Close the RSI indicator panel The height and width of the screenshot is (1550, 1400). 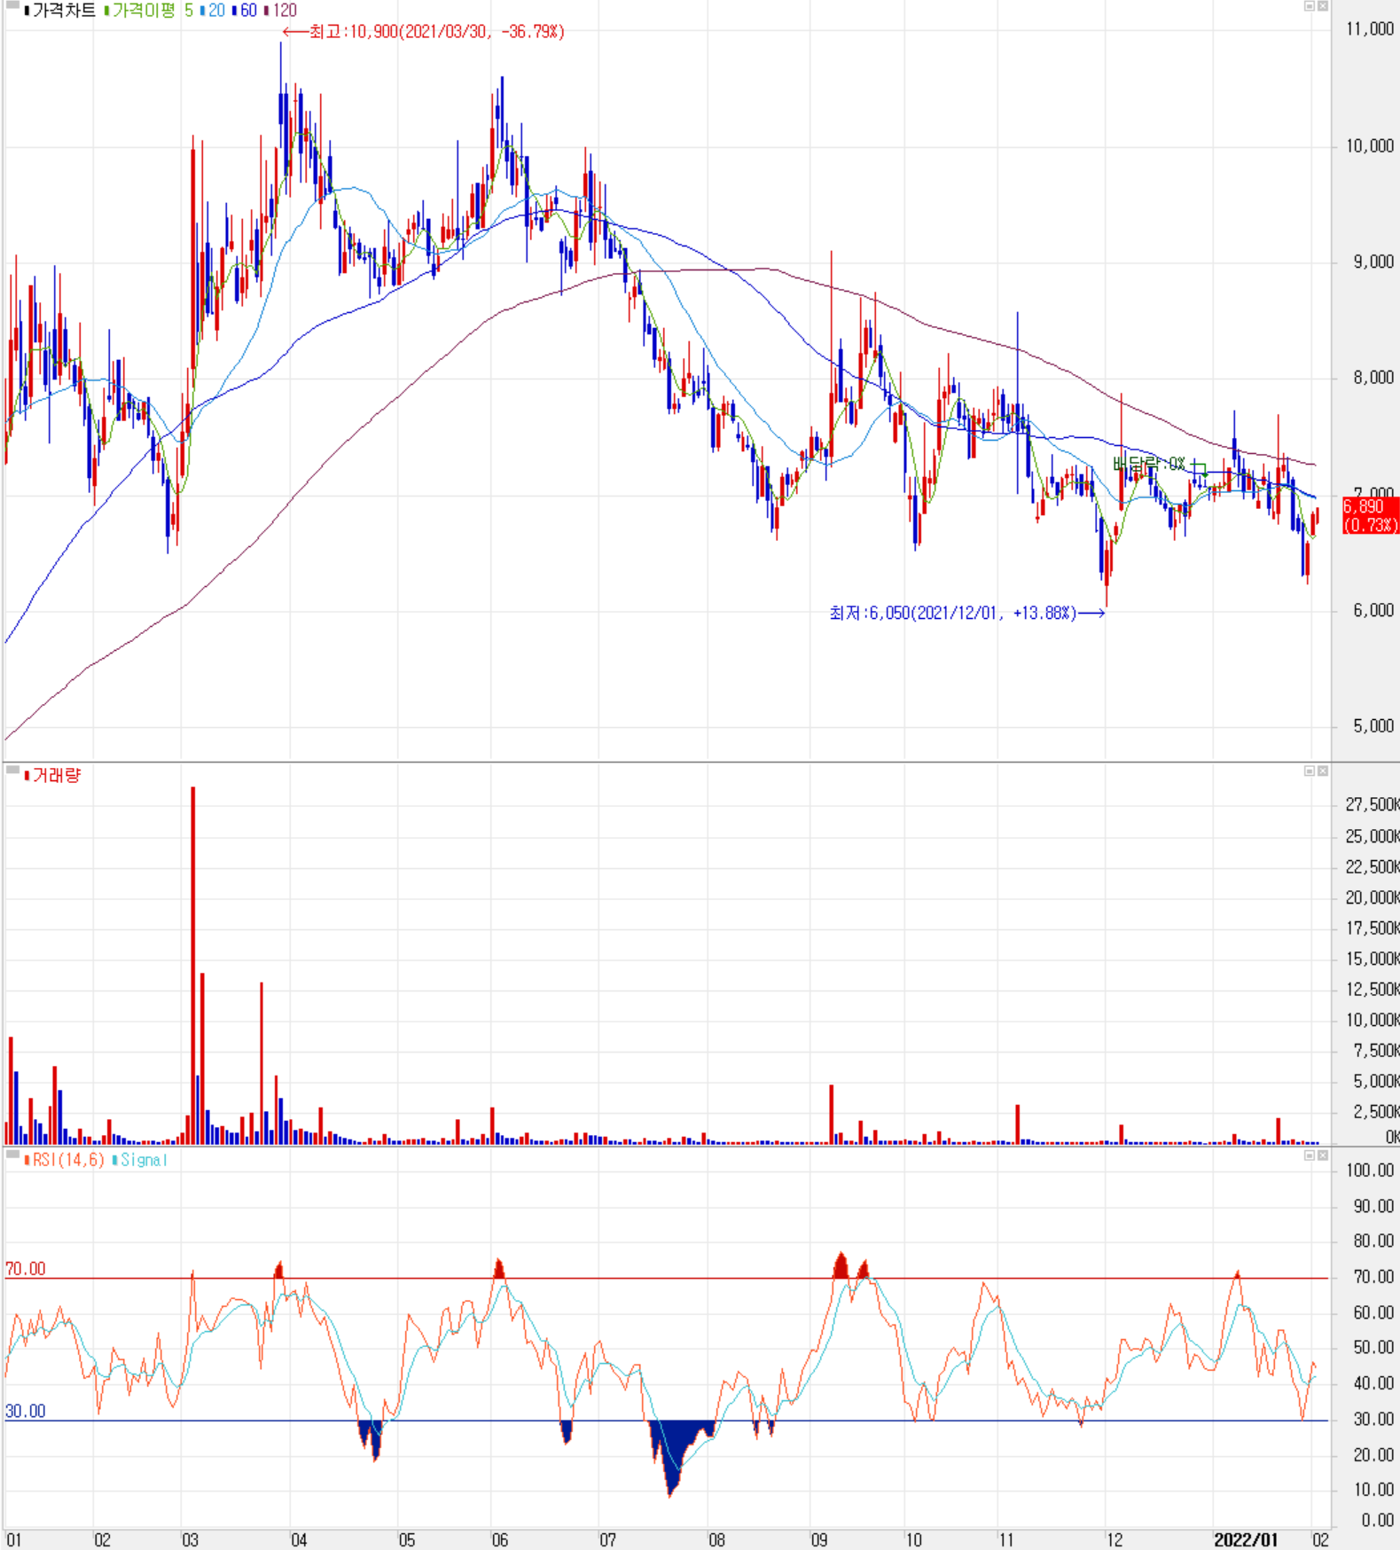pos(1322,1155)
